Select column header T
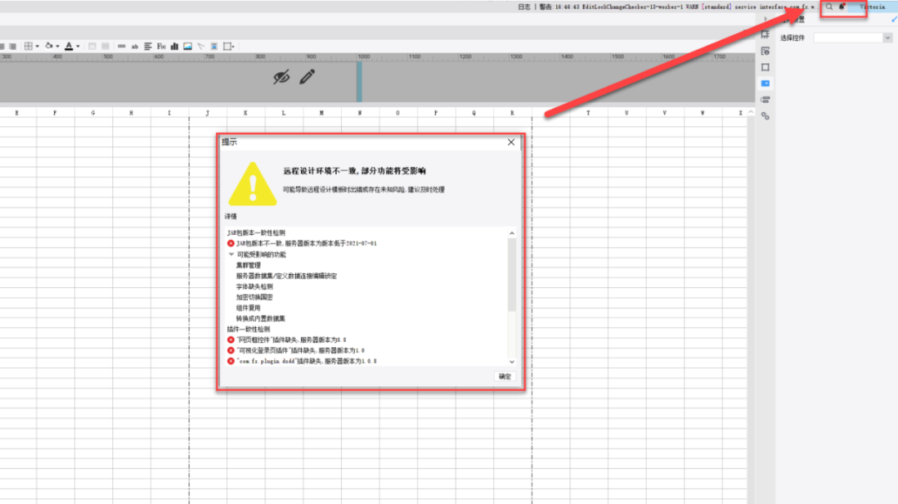Screen dimensions: 898x504 (588, 113)
